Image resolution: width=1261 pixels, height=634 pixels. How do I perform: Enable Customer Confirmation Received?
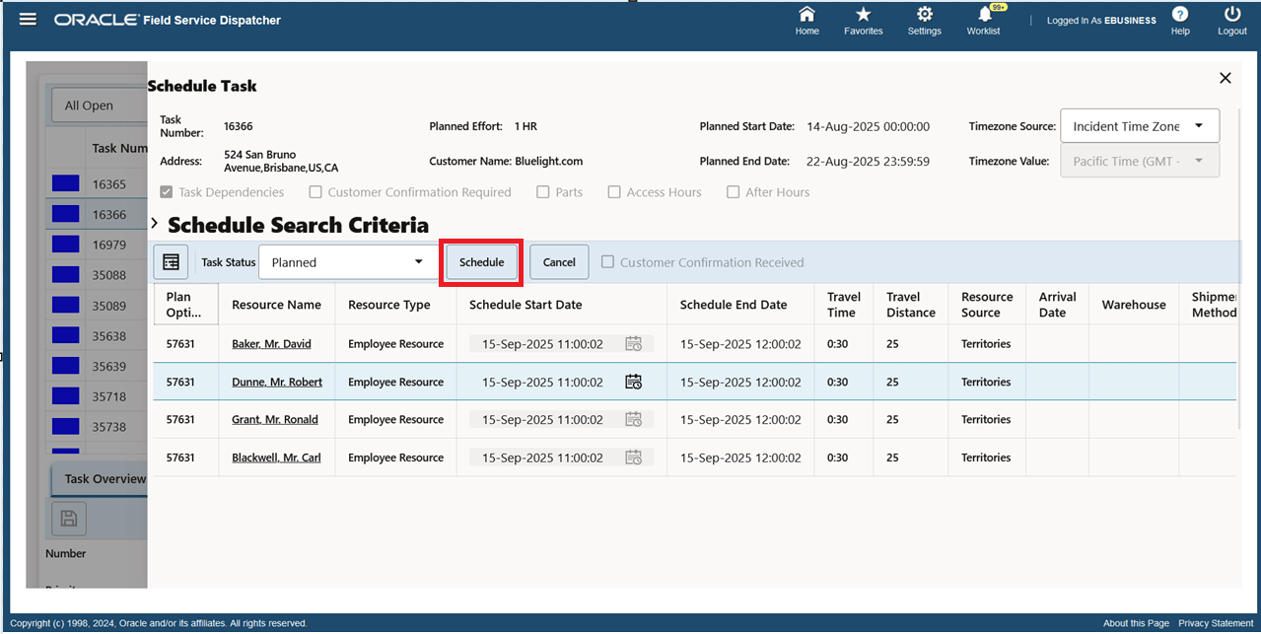607,261
